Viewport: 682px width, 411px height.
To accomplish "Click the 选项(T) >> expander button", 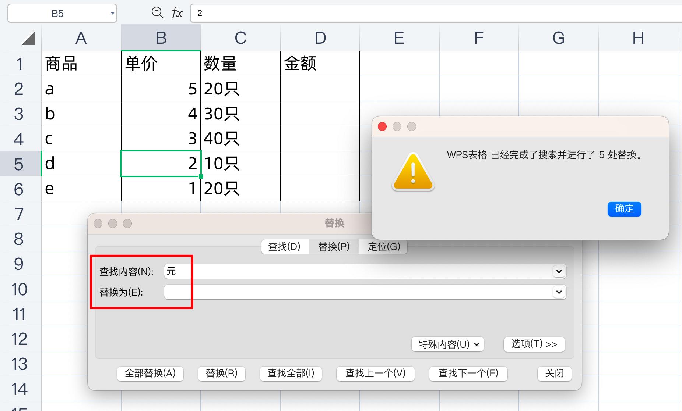I will click(534, 344).
